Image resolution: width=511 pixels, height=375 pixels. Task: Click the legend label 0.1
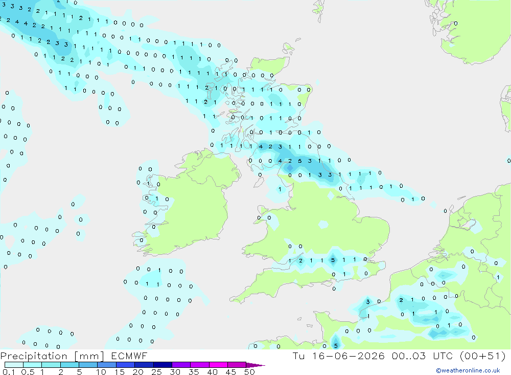[x=9, y=372]
